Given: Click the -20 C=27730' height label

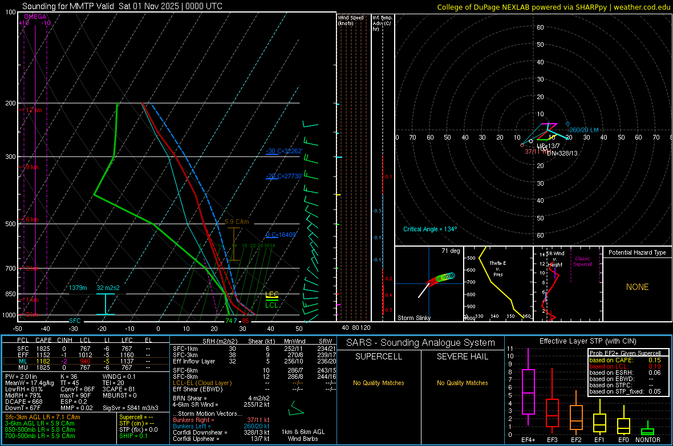Looking at the screenshot, I should [284, 176].
